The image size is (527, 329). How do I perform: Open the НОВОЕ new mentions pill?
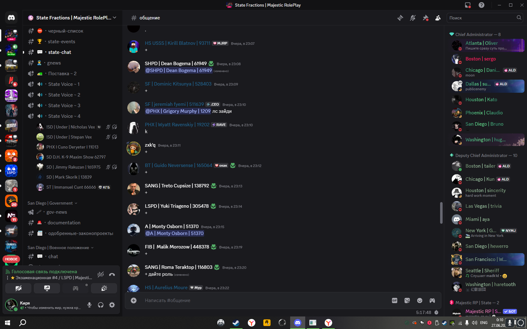11,259
